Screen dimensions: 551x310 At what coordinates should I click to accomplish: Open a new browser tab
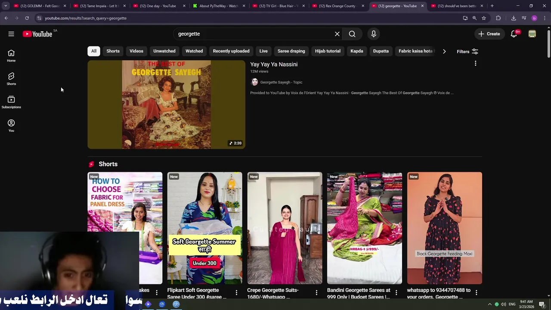pyautogui.click(x=492, y=6)
